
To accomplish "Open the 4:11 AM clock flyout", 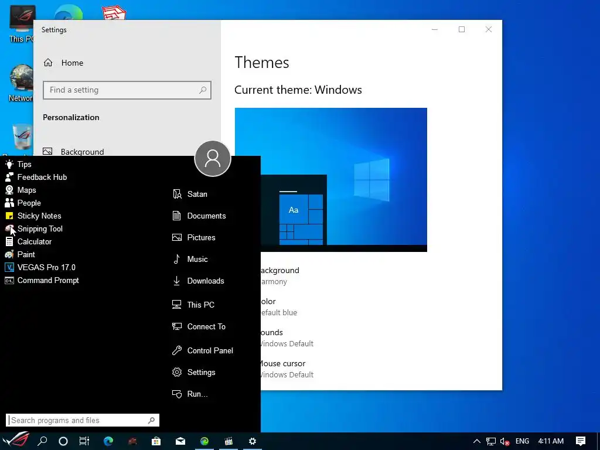I will 551,441.
